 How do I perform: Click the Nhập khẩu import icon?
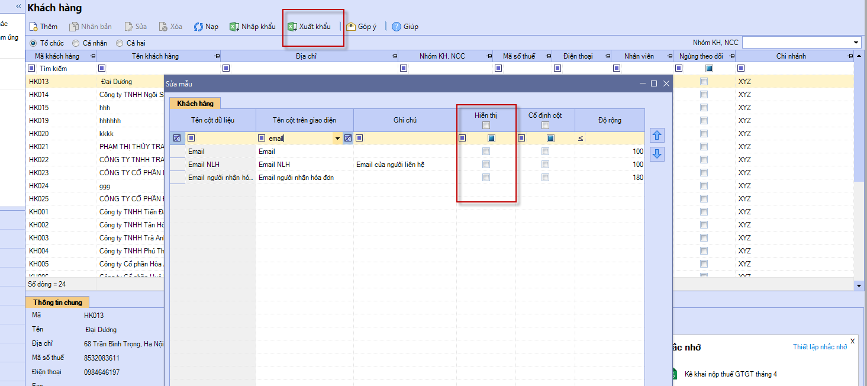tap(234, 27)
